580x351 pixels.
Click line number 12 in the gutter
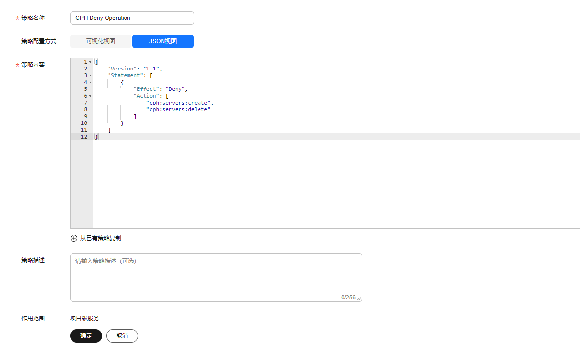84,137
